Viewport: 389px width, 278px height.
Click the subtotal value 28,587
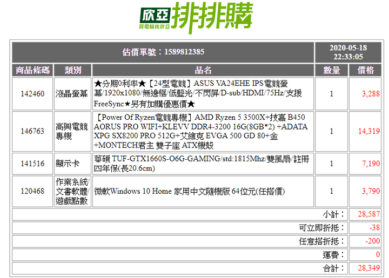click(368, 214)
